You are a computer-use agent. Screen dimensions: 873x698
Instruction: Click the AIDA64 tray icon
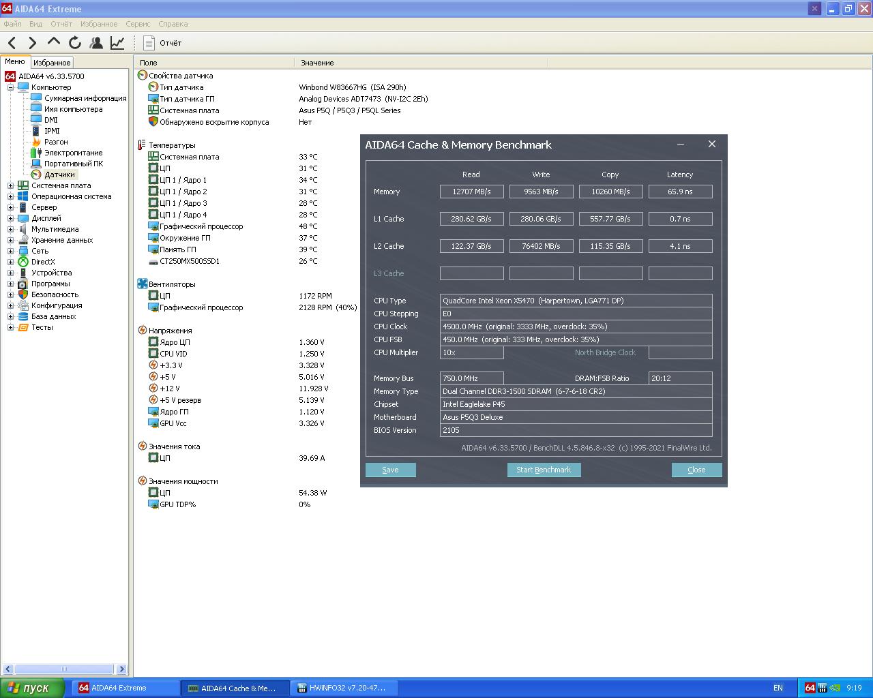click(x=810, y=688)
